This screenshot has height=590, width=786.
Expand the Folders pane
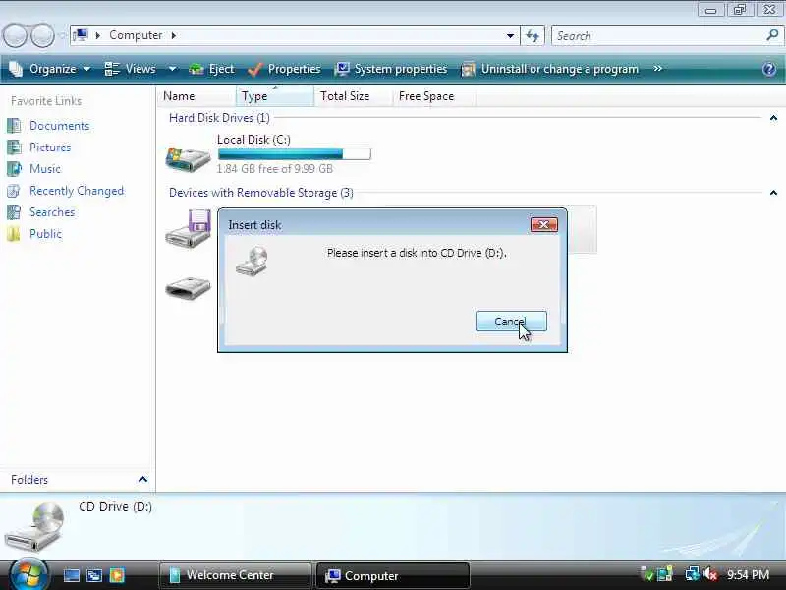142,479
